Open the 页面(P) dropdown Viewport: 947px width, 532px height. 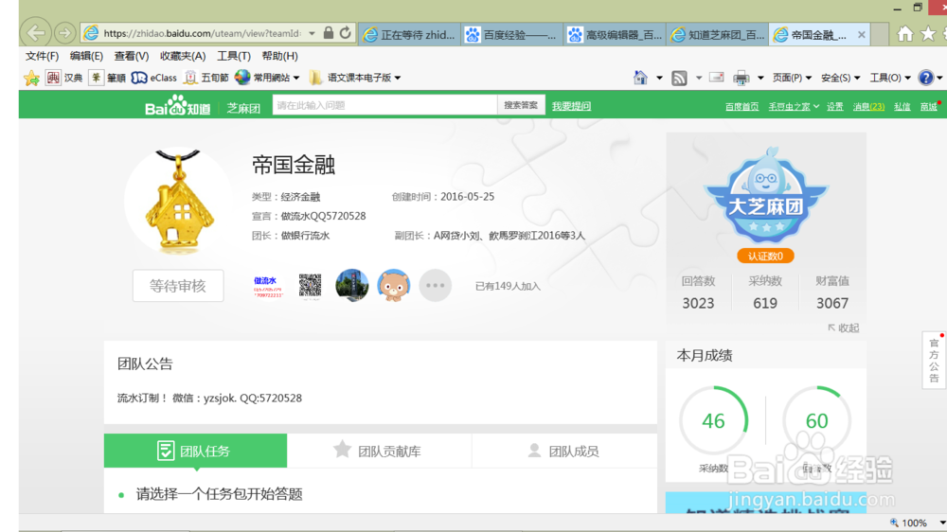point(792,78)
